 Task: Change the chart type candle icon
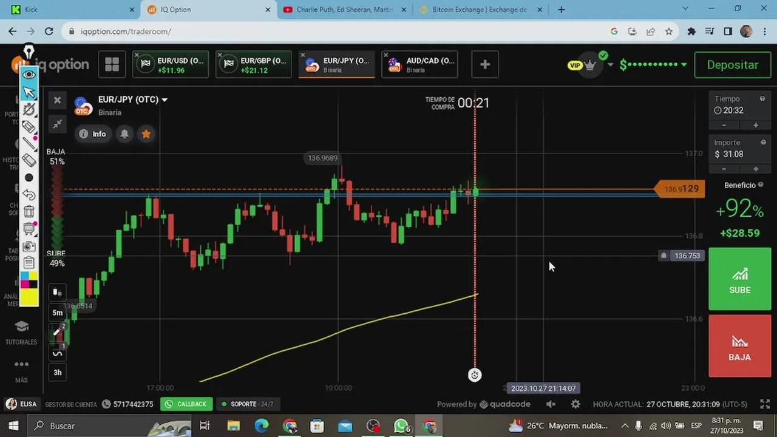pyautogui.click(x=57, y=292)
